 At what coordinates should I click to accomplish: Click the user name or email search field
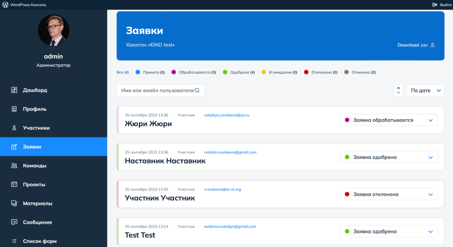[x=156, y=90]
